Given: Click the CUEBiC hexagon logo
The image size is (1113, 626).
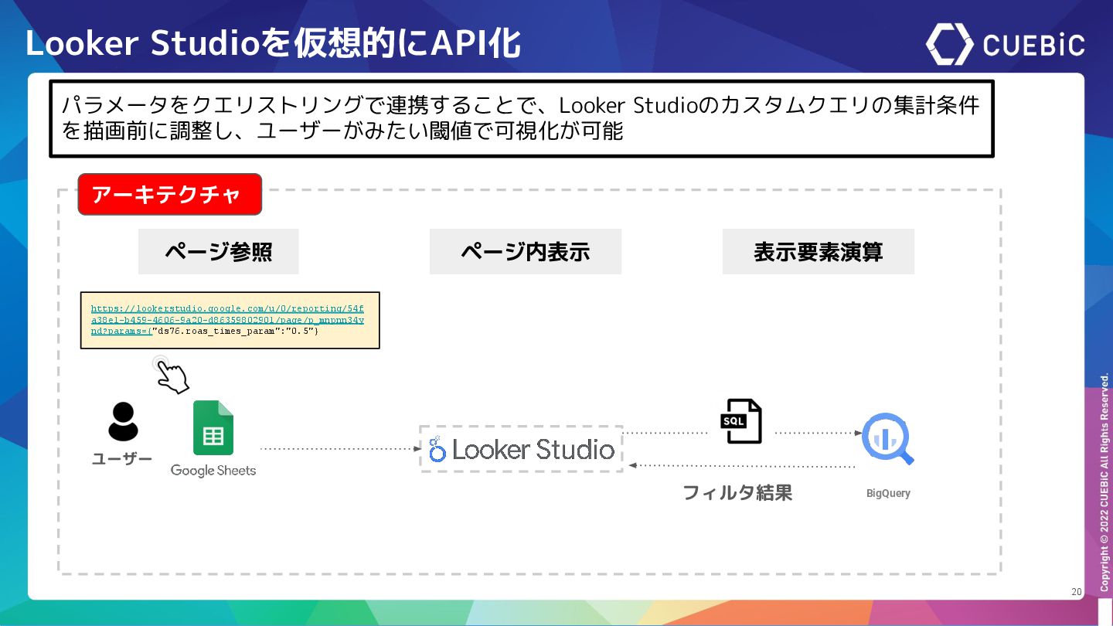Looking at the screenshot, I should click(x=950, y=43).
